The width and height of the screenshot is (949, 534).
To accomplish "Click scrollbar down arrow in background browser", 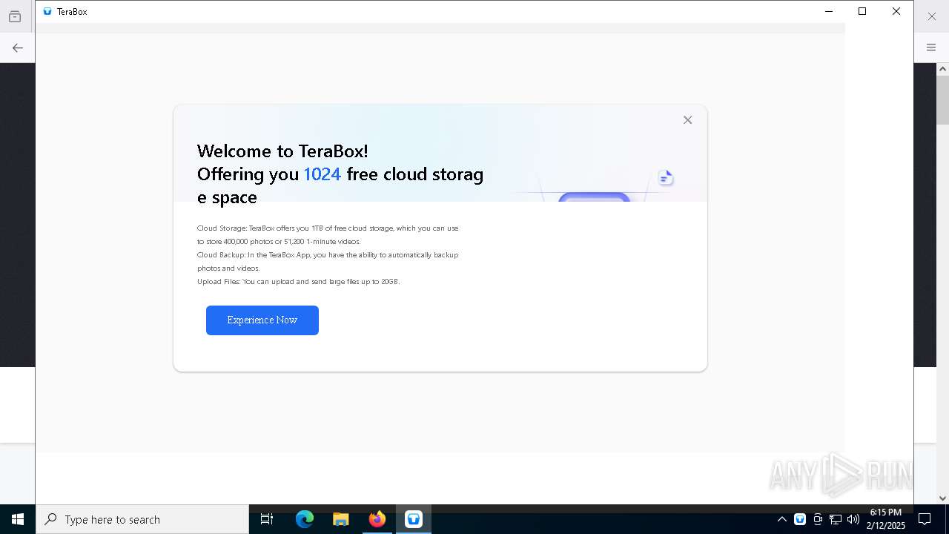I will coord(942,498).
